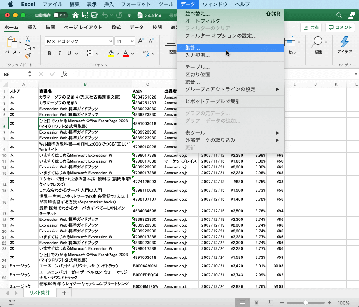359x307 pixels.
Task: Expand the fill color dropdown arrow
Action: pyautogui.click(x=118, y=54)
